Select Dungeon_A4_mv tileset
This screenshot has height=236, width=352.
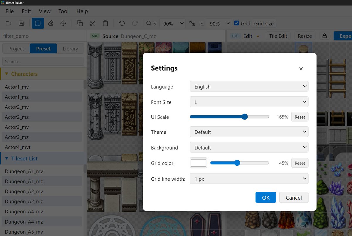pos(42,212)
